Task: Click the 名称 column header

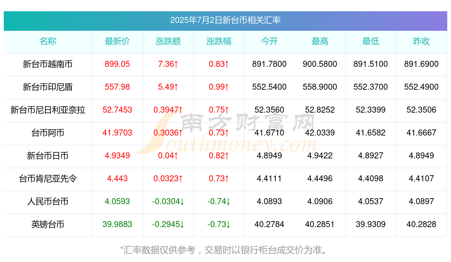Action: click(48, 41)
